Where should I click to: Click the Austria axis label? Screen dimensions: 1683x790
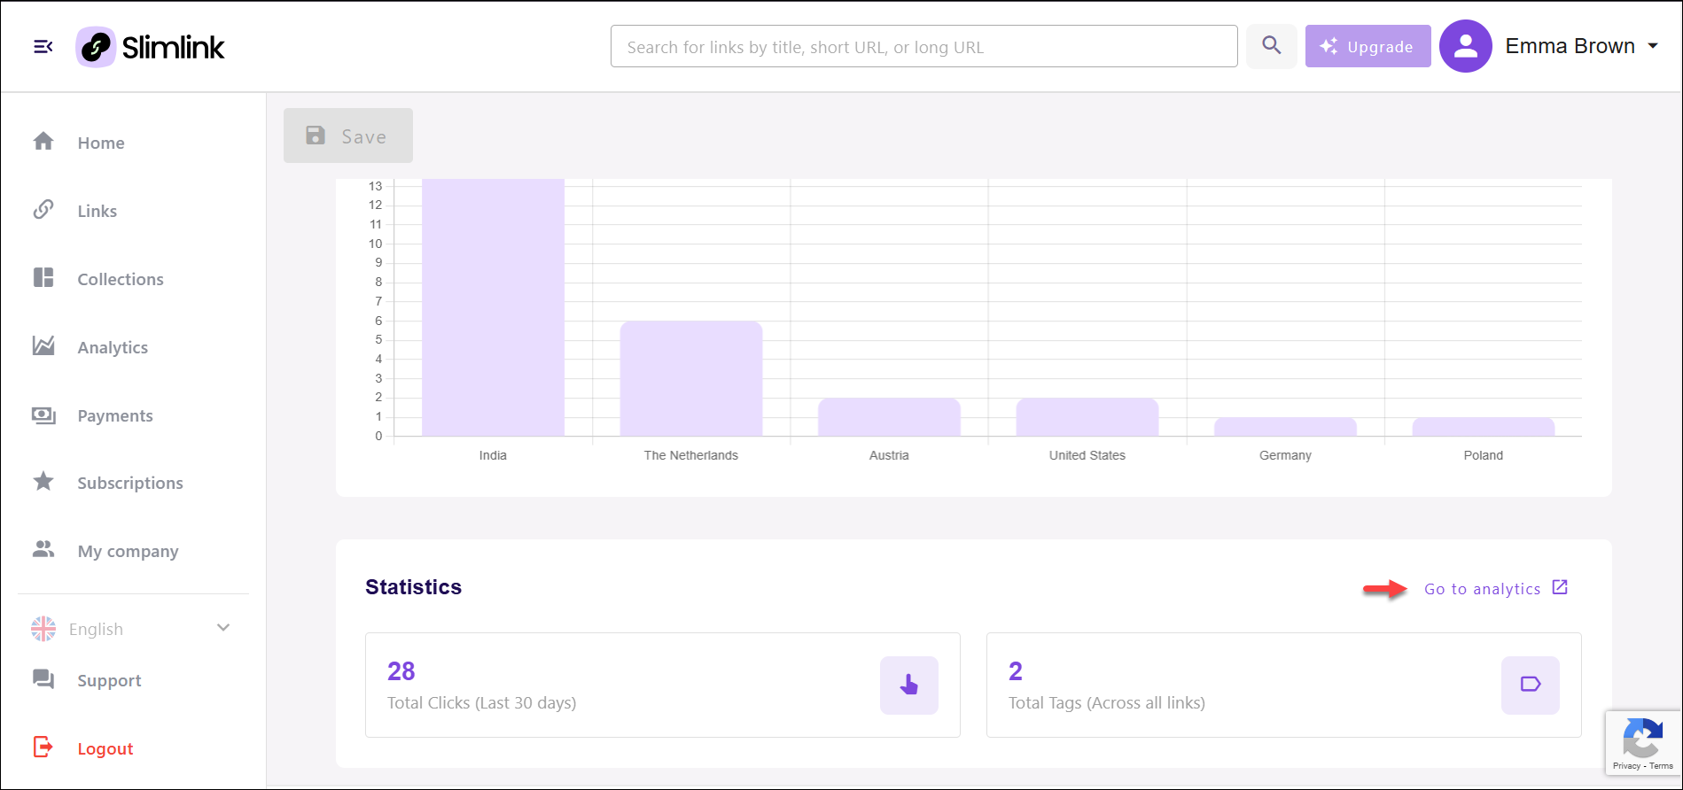click(889, 455)
